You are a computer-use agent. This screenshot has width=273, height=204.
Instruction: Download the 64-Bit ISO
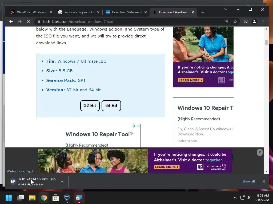[111, 106]
